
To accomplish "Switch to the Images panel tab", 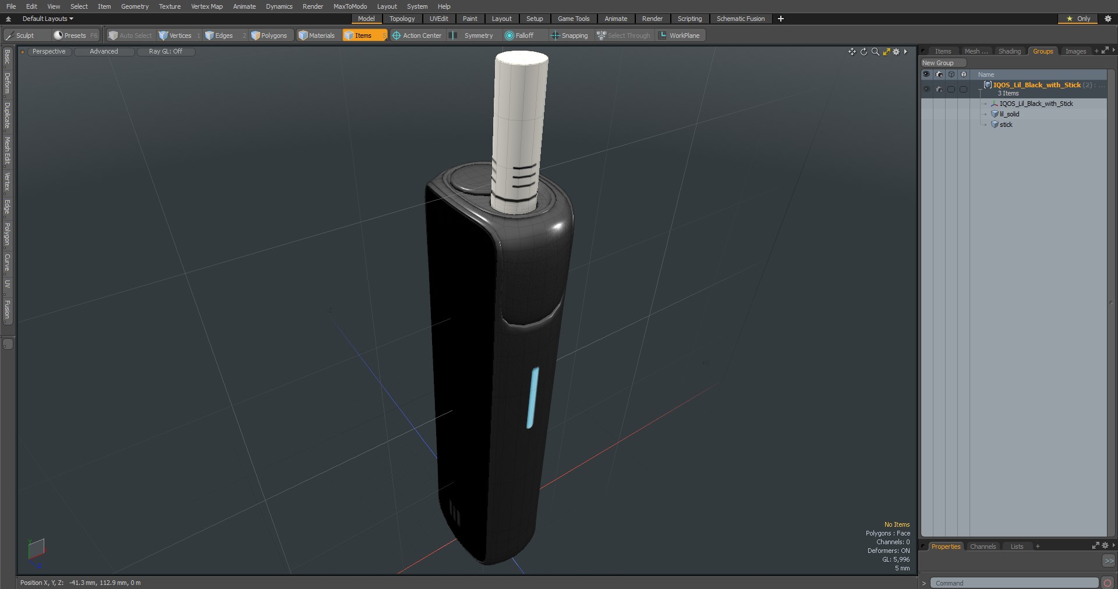I will [1075, 51].
